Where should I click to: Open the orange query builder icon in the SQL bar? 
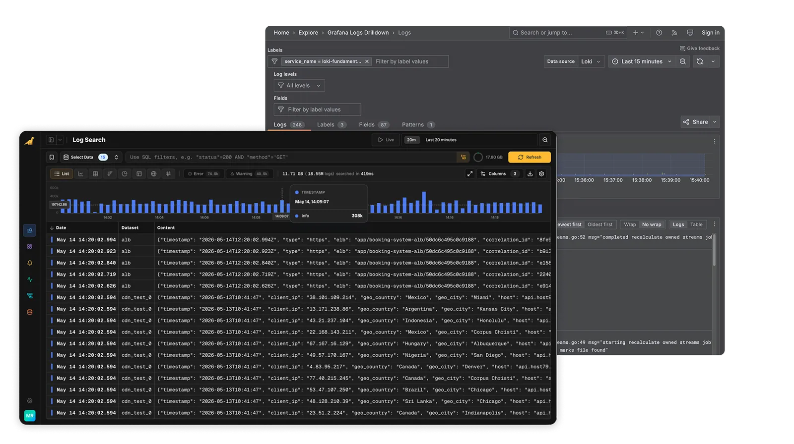(x=463, y=157)
